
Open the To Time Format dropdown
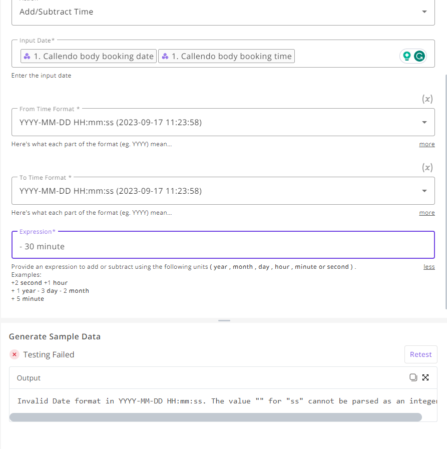223,191
